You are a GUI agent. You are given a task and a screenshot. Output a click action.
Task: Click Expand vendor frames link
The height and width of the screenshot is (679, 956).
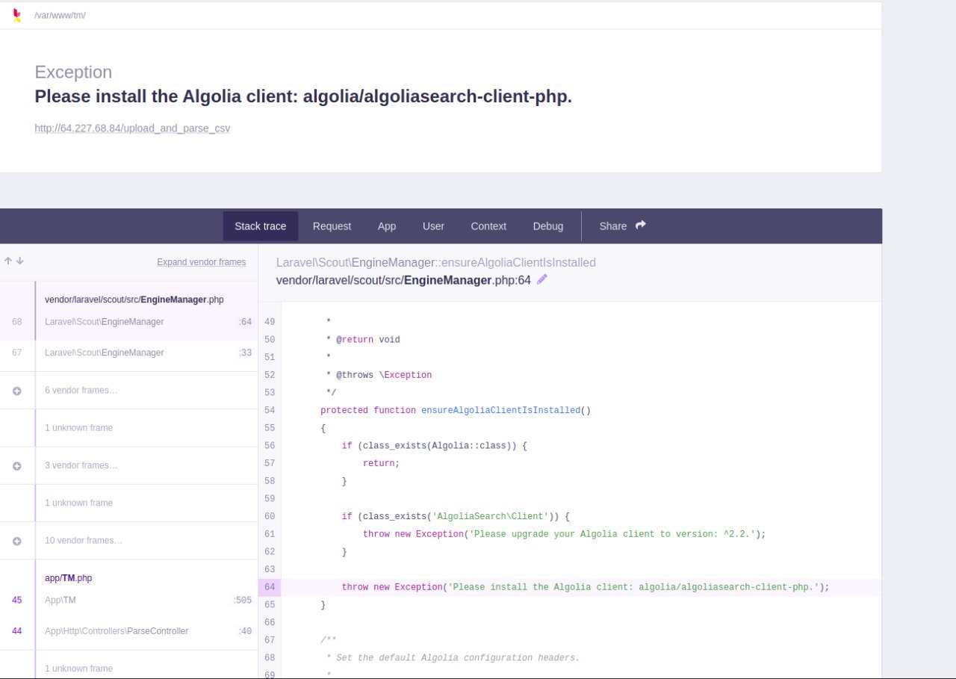pyautogui.click(x=201, y=262)
